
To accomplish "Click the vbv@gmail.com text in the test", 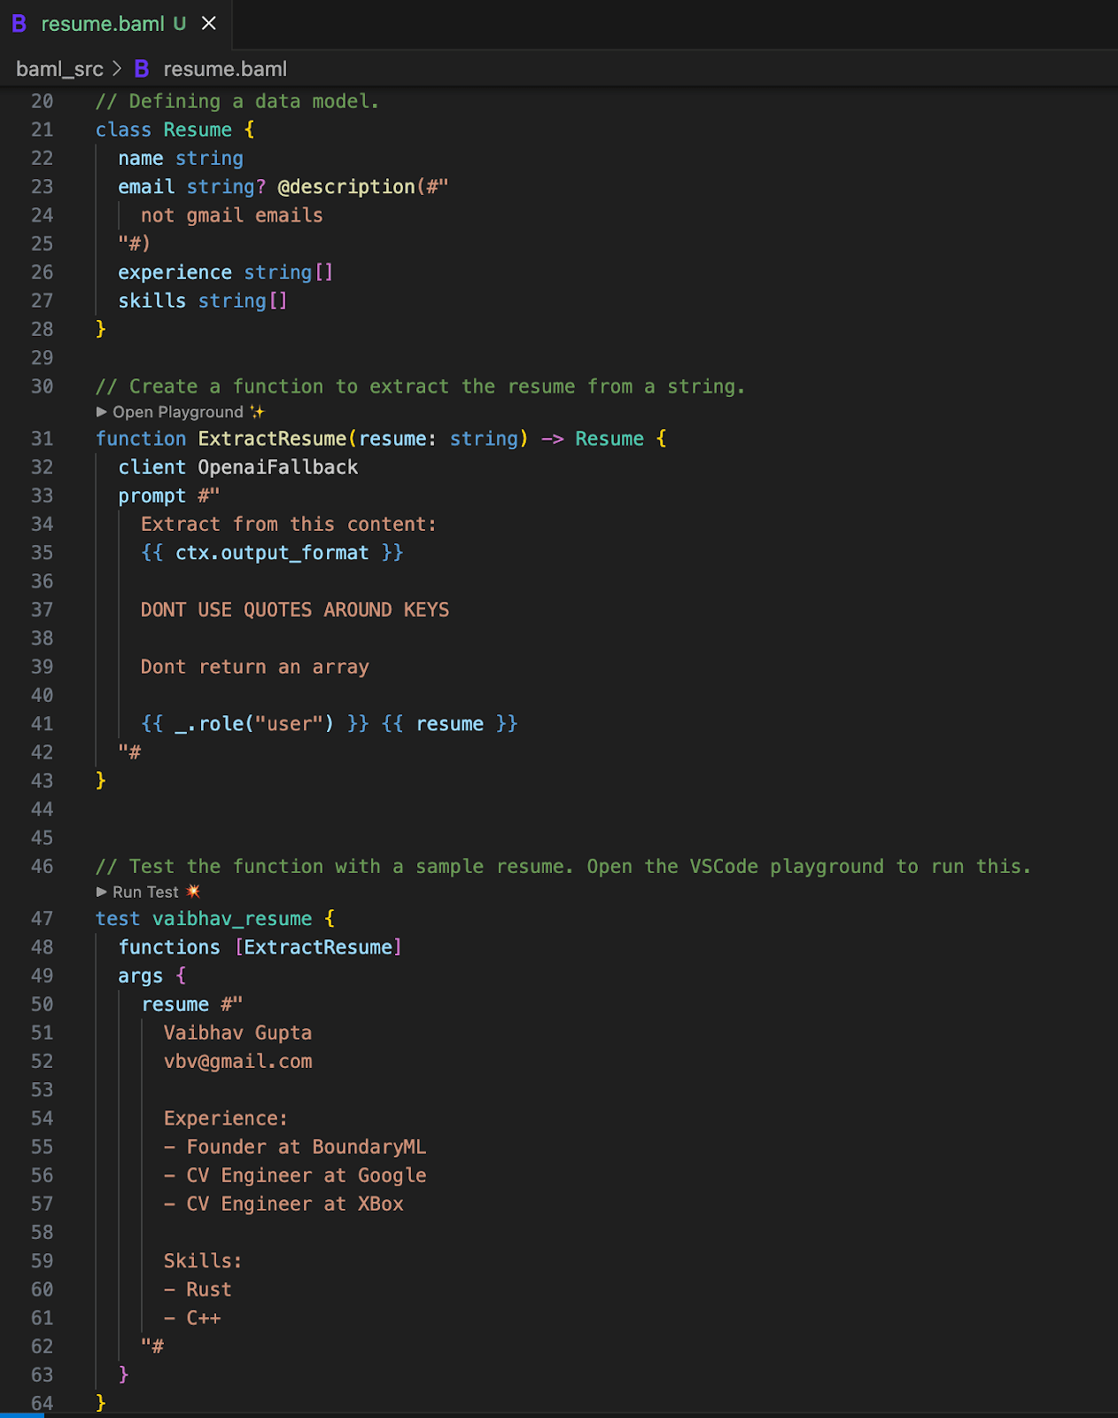I will click(x=237, y=1061).
